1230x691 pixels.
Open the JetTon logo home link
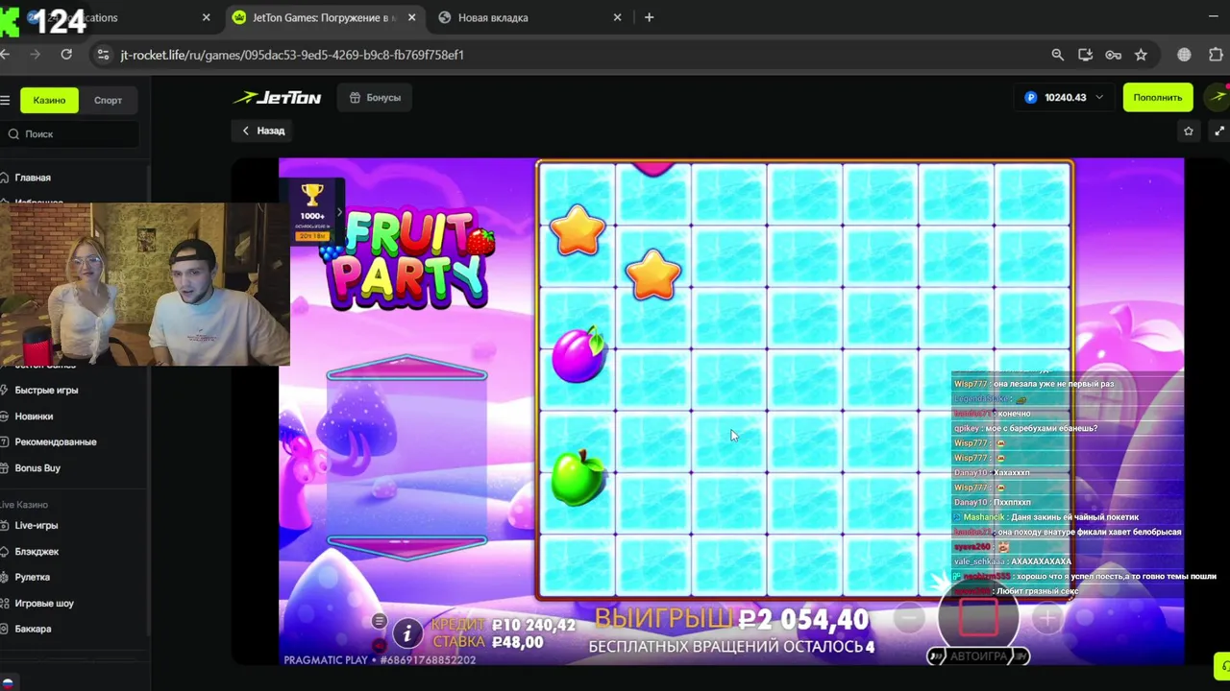click(x=278, y=97)
